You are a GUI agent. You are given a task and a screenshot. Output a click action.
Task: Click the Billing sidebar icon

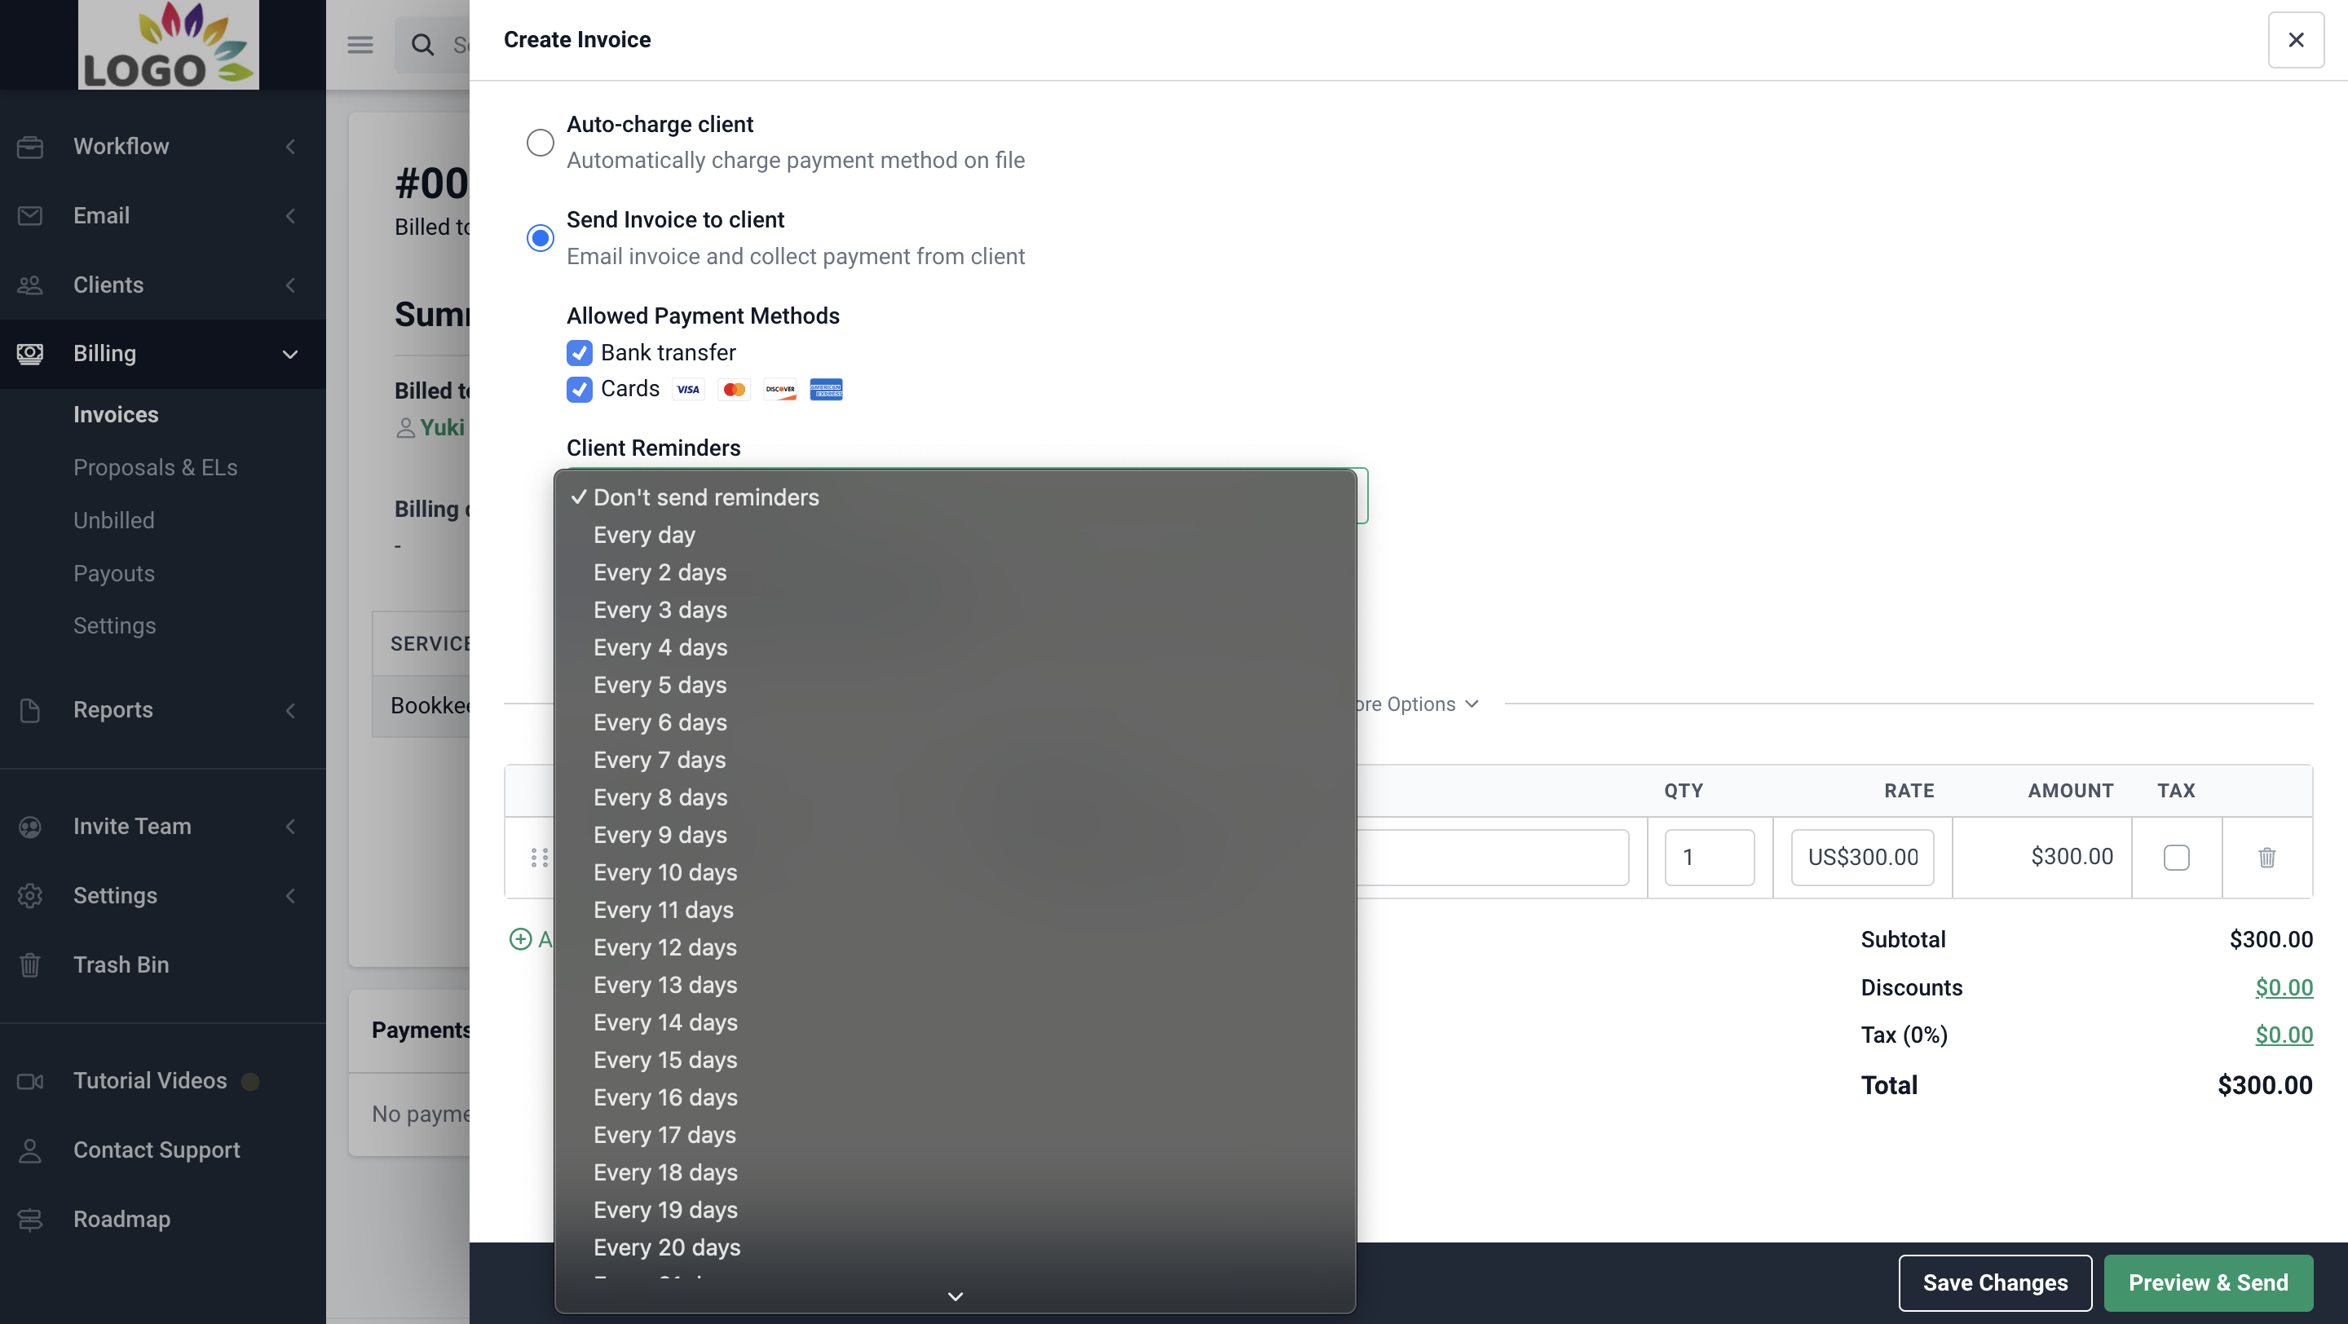click(x=31, y=353)
